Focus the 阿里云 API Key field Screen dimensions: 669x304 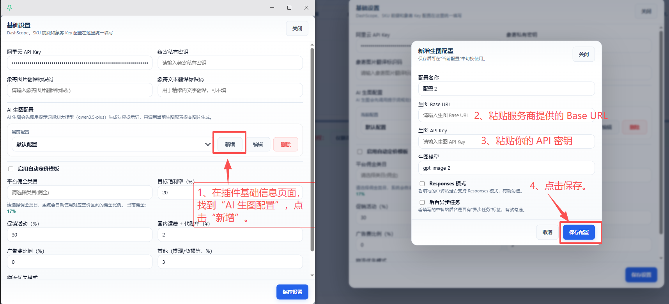[80, 63]
